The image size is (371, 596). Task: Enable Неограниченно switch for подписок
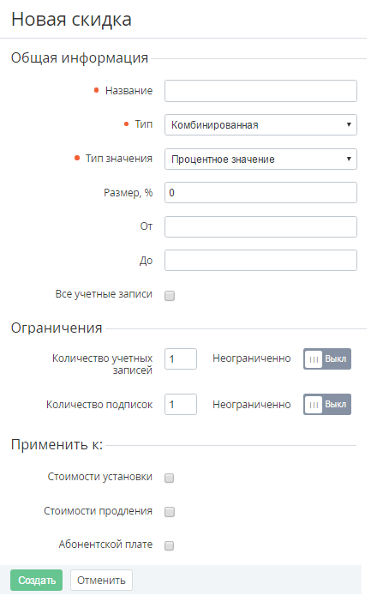(327, 405)
